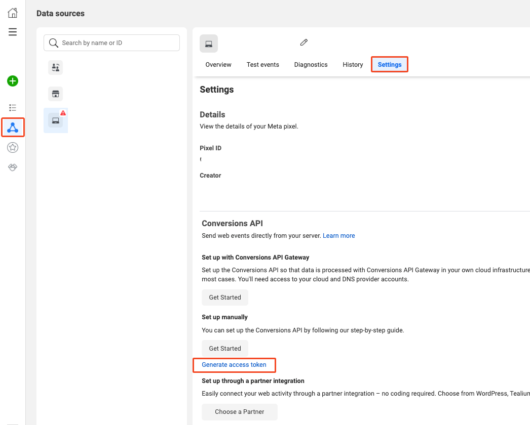Click the handshake Partner integrations icon
The image size is (530, 425).
coord(13,167)
